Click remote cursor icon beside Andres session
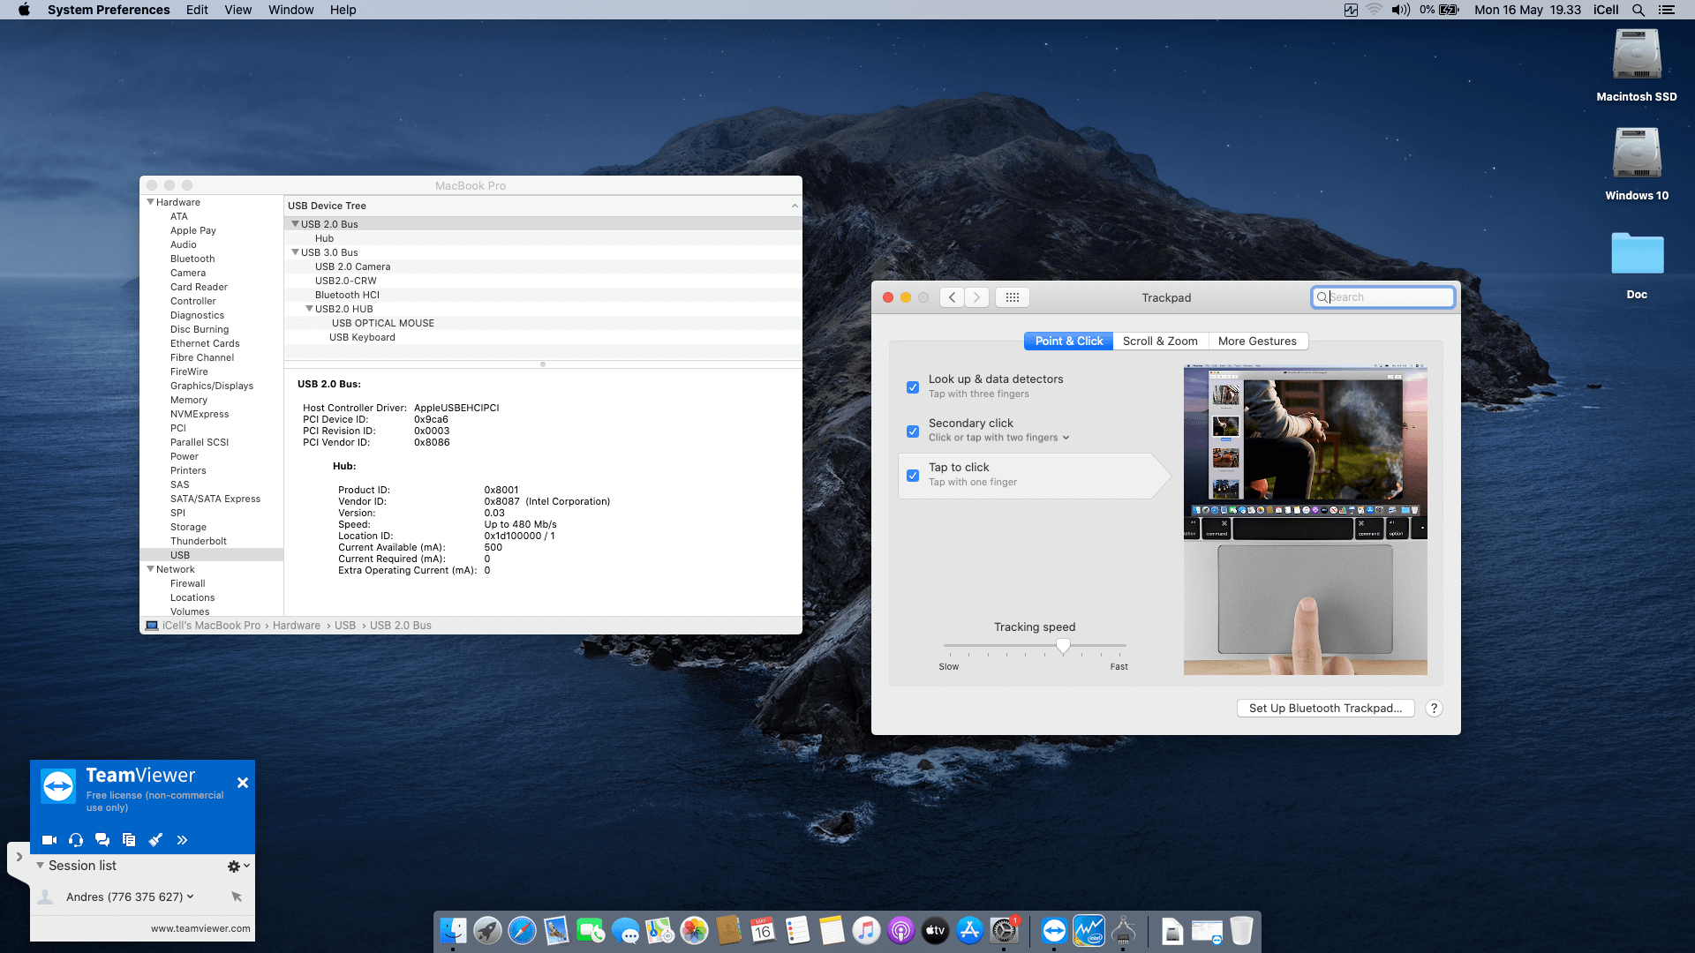The height and width of the screenshot is (953, 1695). tap(237, 897)
